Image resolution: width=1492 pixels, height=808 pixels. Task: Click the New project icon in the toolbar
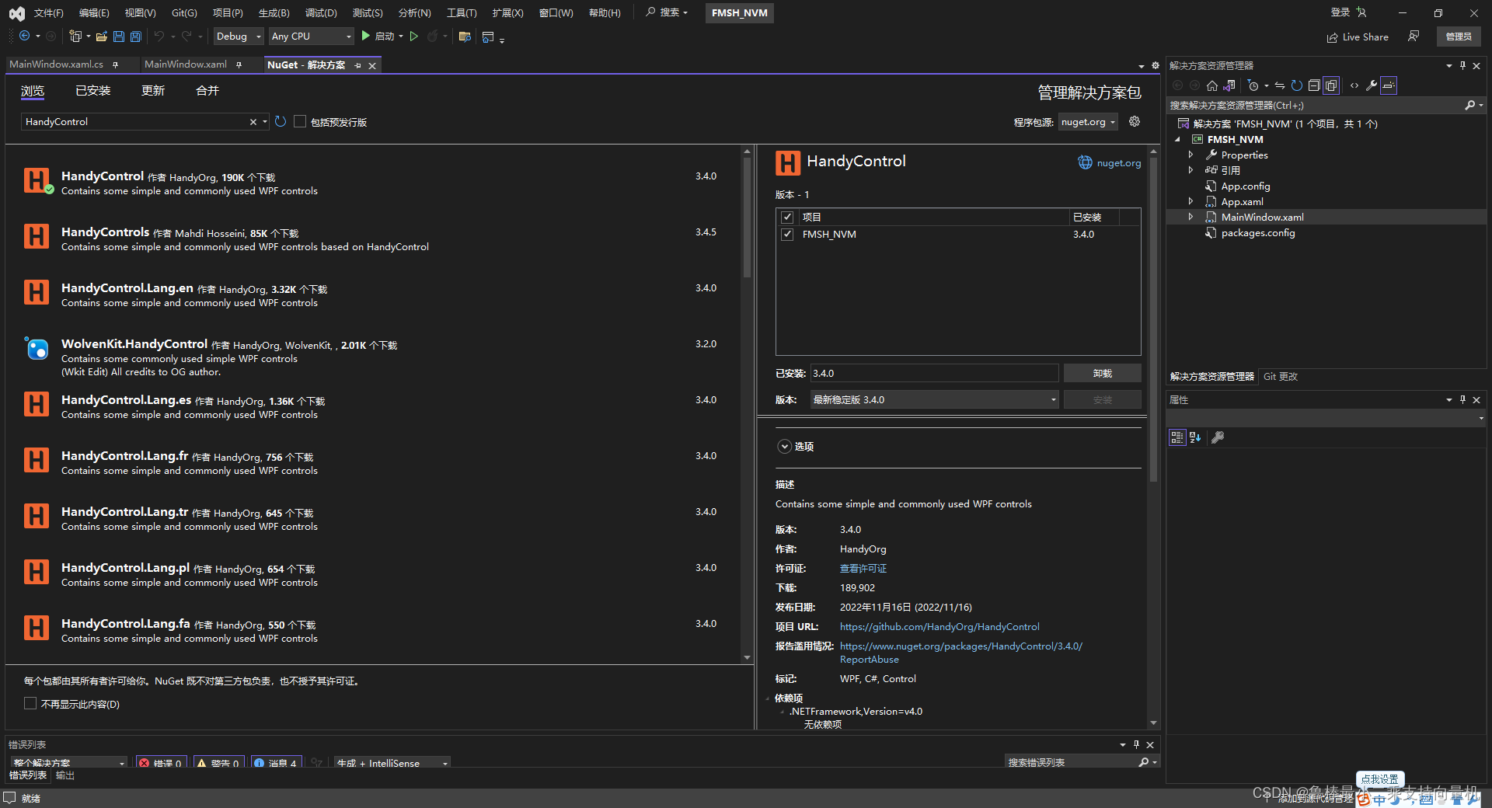(x=75, y=37)
